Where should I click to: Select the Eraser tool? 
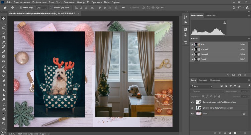point(4,80)
